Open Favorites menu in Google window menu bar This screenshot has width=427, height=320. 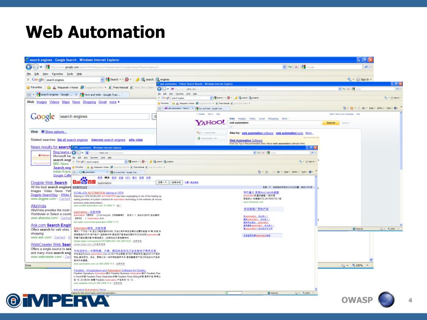point(57,74)
